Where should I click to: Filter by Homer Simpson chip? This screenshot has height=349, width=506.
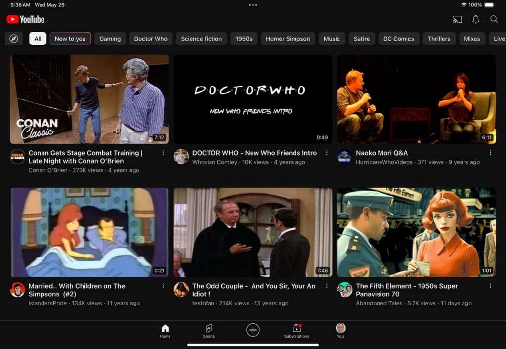point(288,39)
